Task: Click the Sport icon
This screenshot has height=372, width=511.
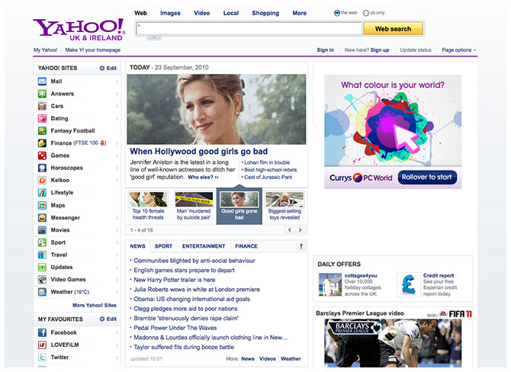Action: click(x=42, y=242)
